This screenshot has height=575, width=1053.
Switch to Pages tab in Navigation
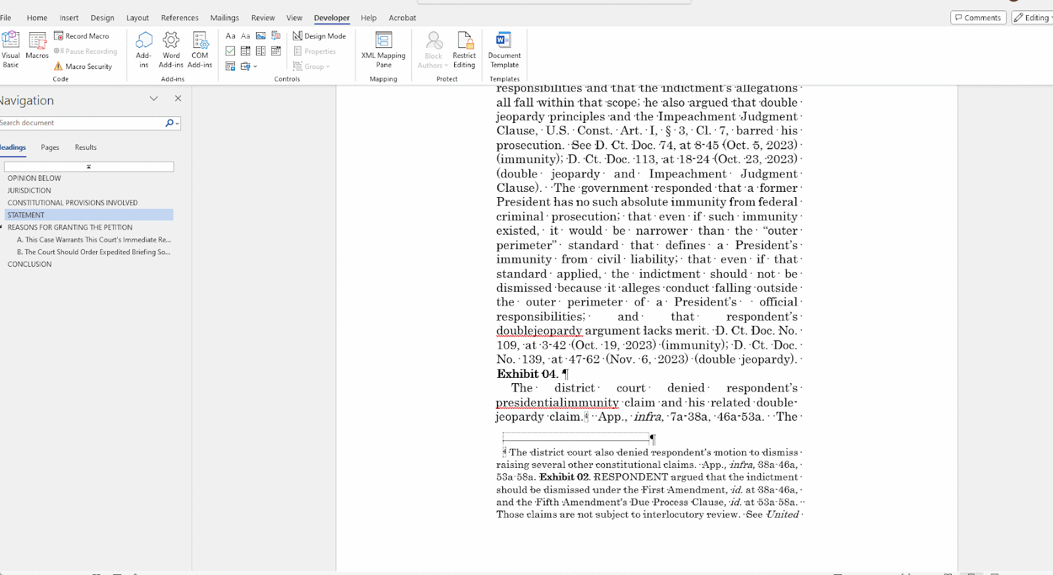(x=50, y=147)
